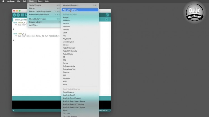Include the SD library

coord(80,57)
